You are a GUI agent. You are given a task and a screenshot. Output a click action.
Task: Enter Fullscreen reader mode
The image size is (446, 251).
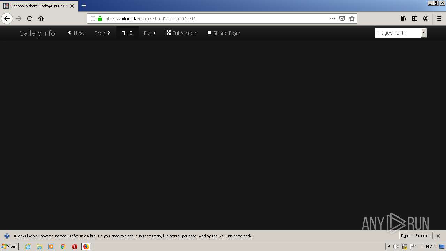[181, 33]
